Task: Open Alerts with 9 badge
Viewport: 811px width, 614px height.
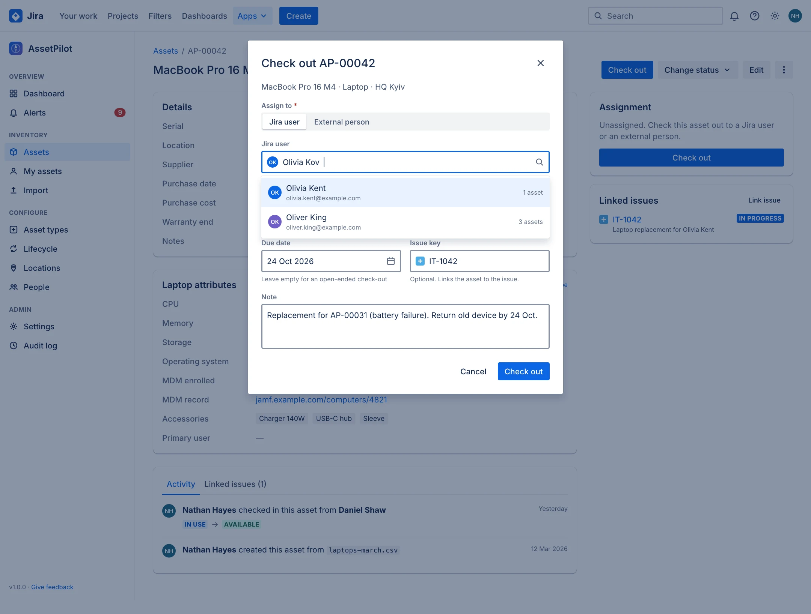Action: (67, 113)
